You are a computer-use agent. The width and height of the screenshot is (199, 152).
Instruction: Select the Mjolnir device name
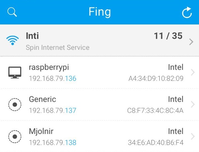pos(41,131)
